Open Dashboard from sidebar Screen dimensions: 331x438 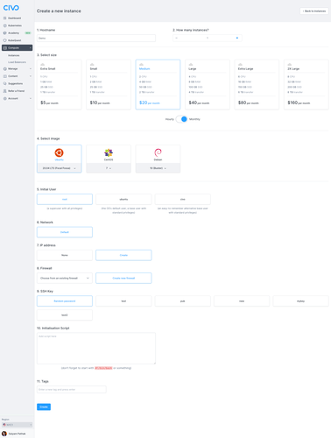coord(14,18)
